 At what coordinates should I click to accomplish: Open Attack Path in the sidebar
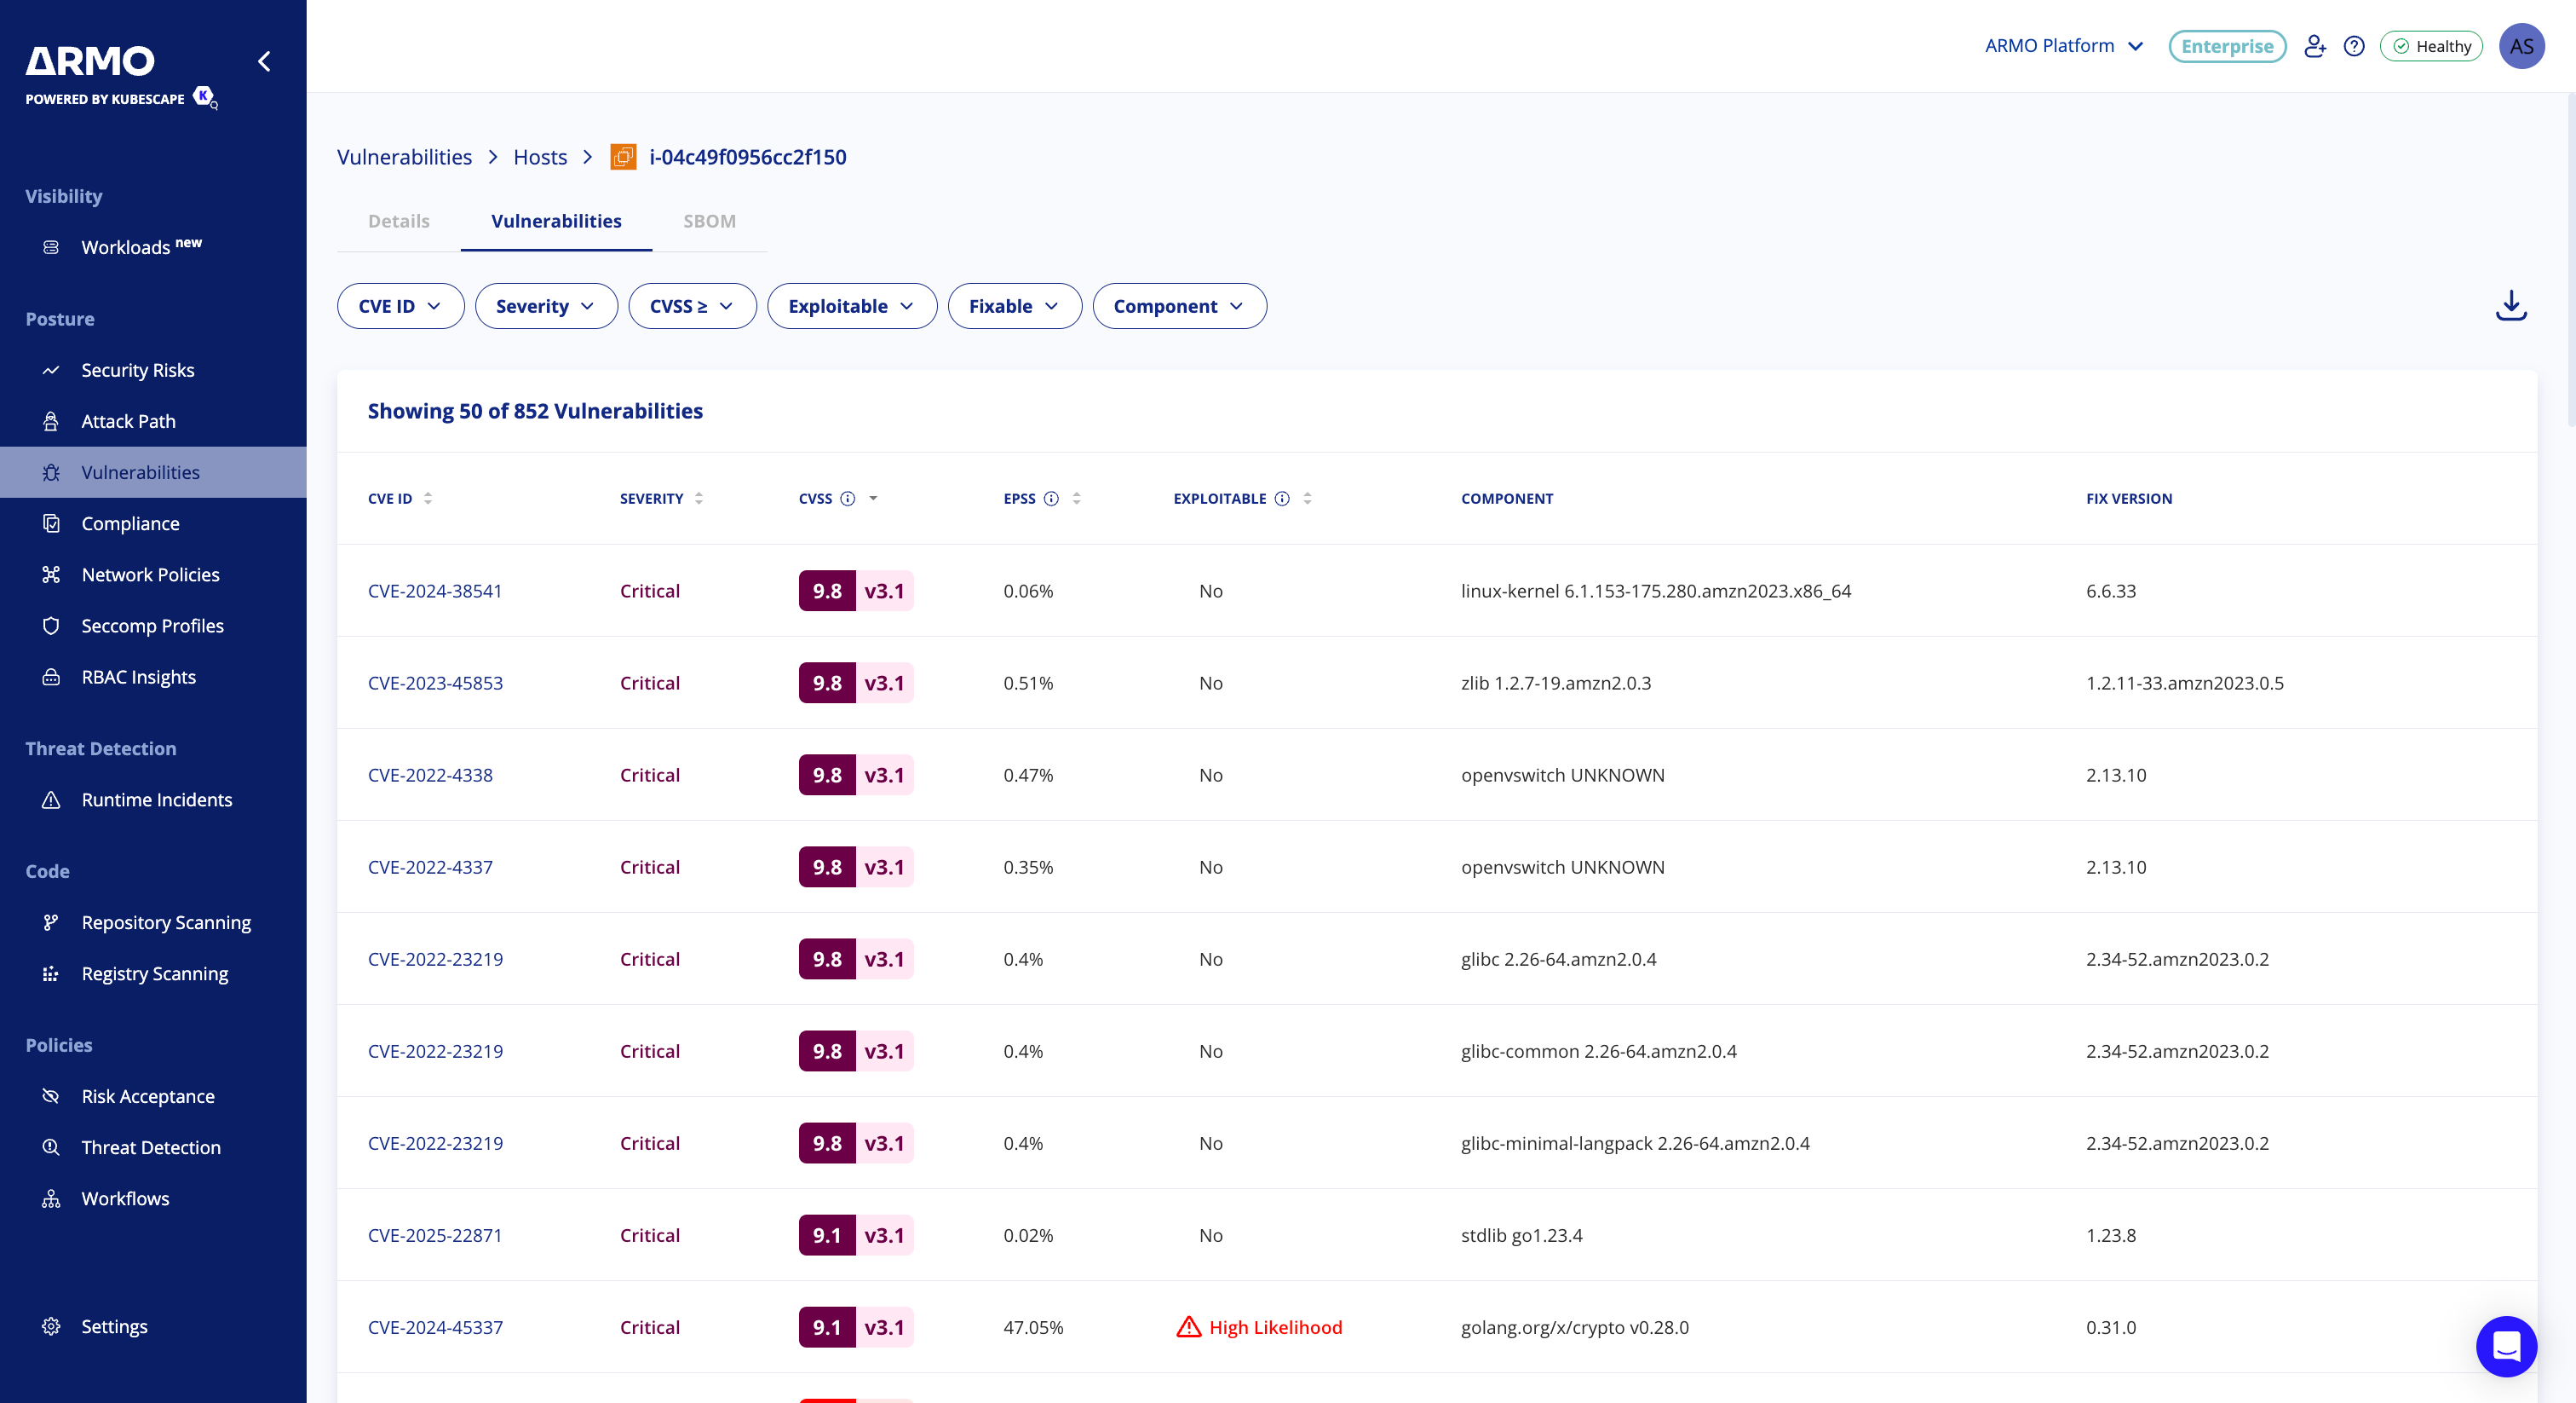128,421
